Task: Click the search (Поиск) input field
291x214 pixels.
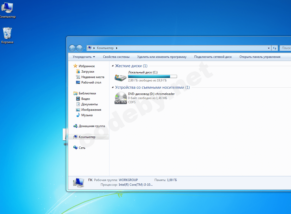Action: 286,48
